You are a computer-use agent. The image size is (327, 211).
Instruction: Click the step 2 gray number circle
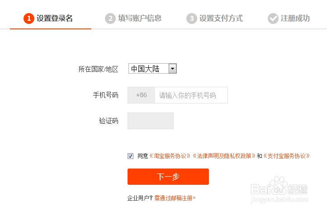tap(110, 19)
